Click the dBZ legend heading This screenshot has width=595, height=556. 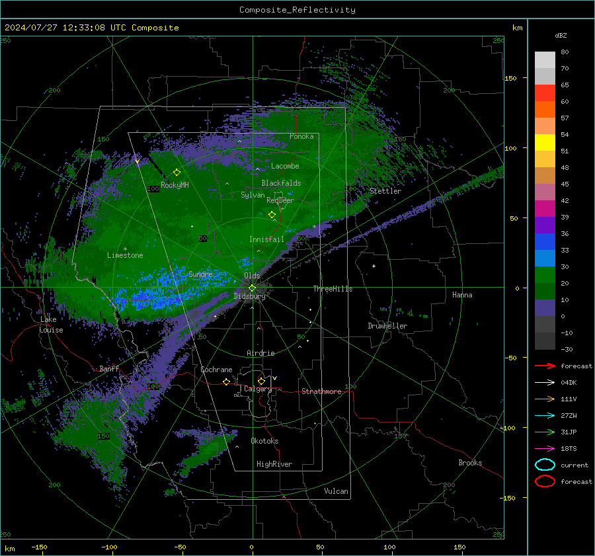click(x=561, y=35)
